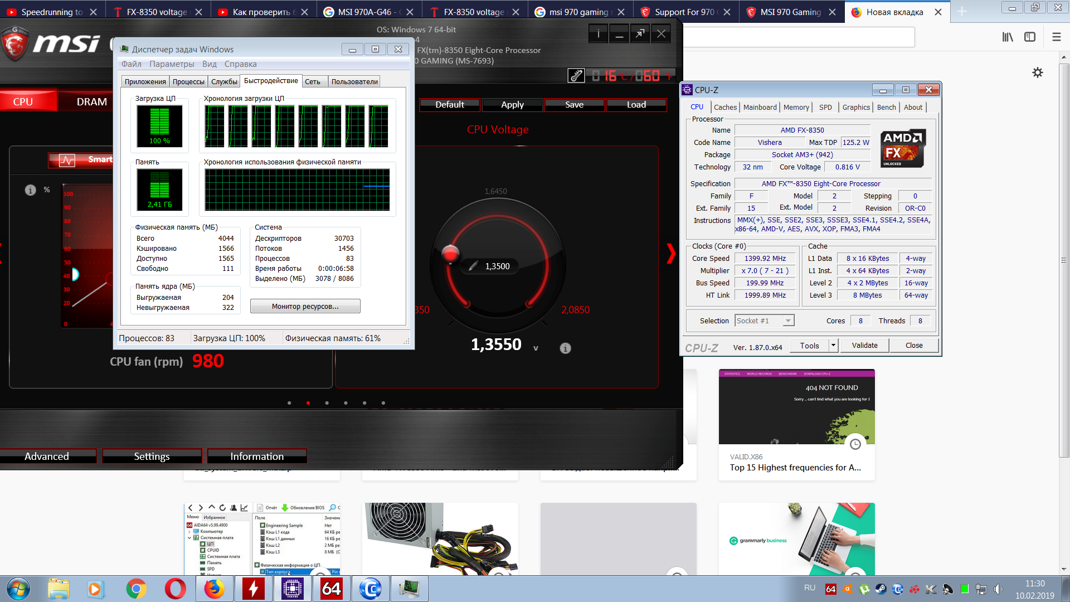Viewport: 1070px width, 602px height.
Task: Open Firefox library icon
Action: (1008, 37)
